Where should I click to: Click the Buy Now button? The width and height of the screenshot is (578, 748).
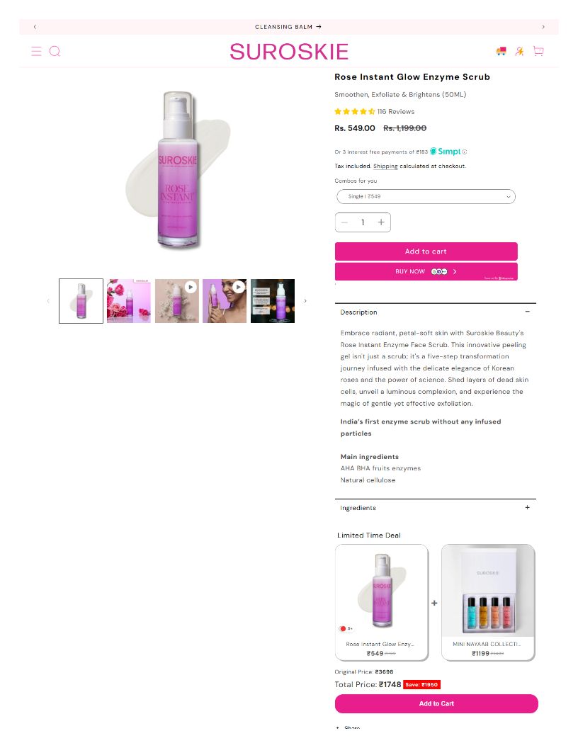pos(426,271)
